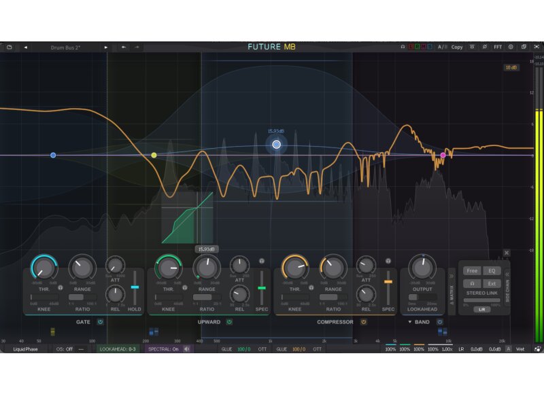Click the L/R stereo link button
The height and width of the screenshot is (394, 544).
coord(482,309)
